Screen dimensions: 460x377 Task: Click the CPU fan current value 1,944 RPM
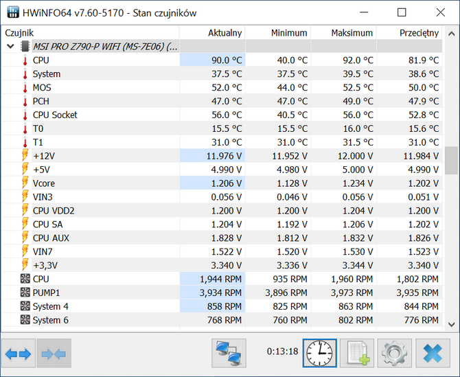point(220,279)
